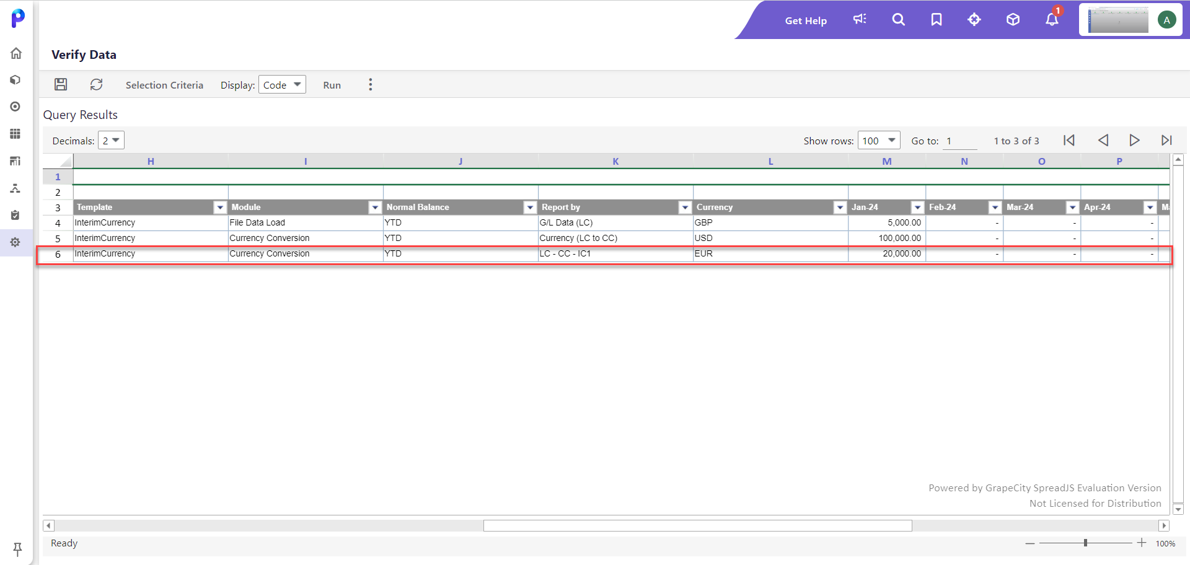Click the crosshair target header icon
Image resolution: width=1190 pixels, height=565 pixels.
(x=974, y=20)
